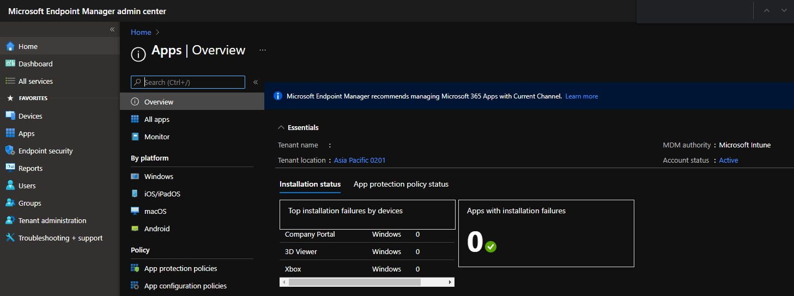Image resolution: width=794 pixels, height=296 pixels.
Task: Click the green checkmark status icon
Action: 491,246
